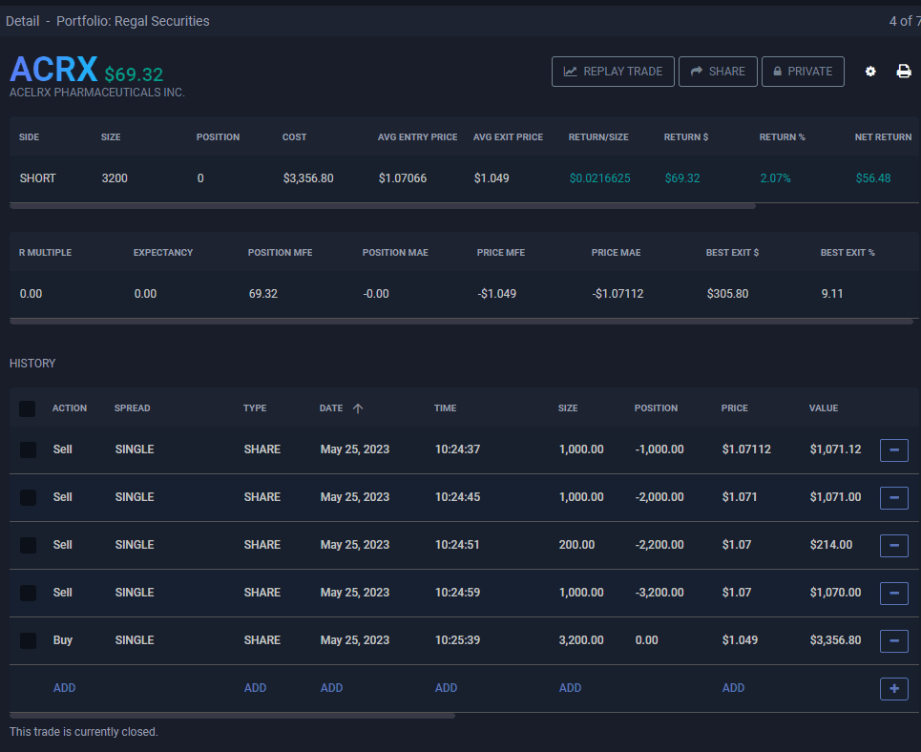Image resolution: width=921 pixels, height=752 pixels.
Task: Remove the 200-share Sell row with minus
Action: (x=893, y=545)
